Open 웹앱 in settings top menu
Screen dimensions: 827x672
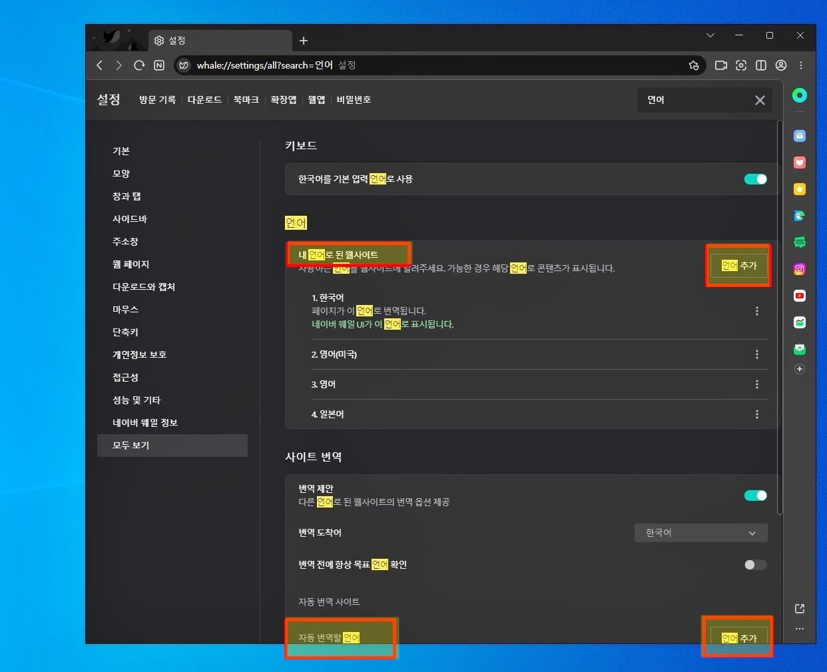click(316, 100)
